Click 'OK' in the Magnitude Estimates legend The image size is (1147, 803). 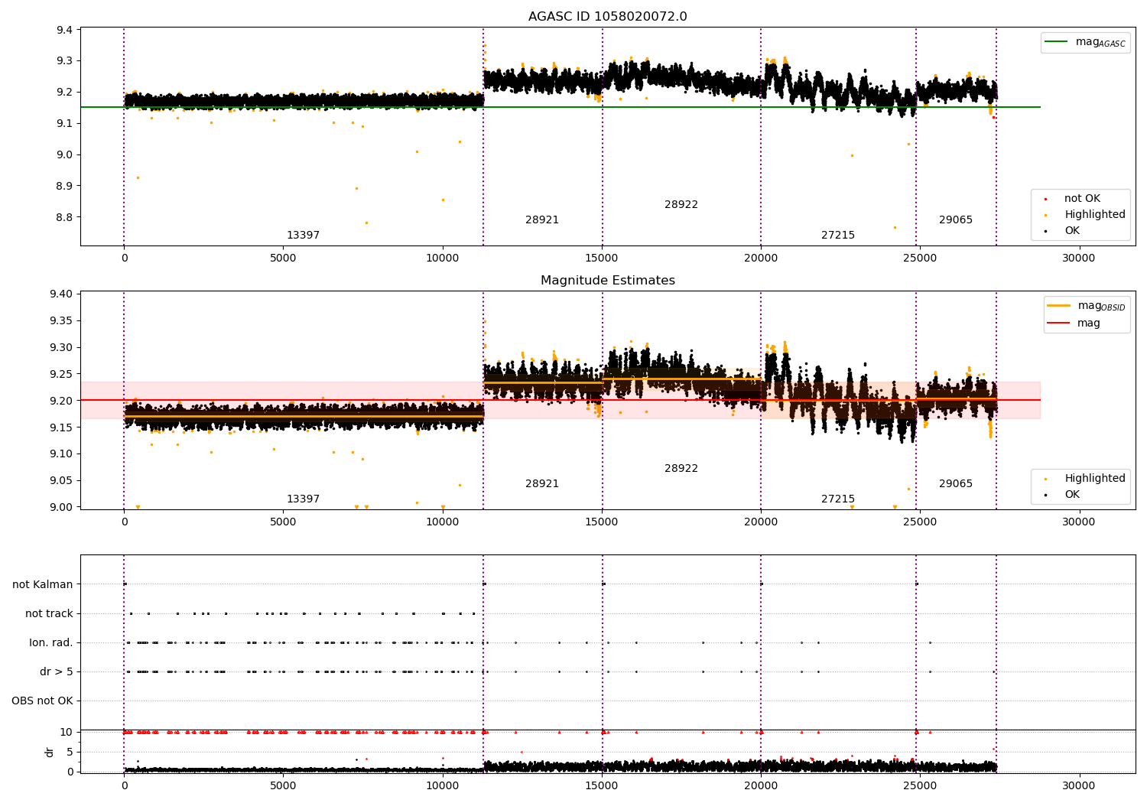1072,495
